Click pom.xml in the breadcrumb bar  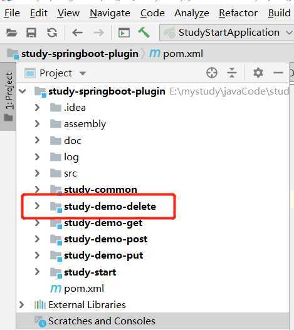click(183, 54)
